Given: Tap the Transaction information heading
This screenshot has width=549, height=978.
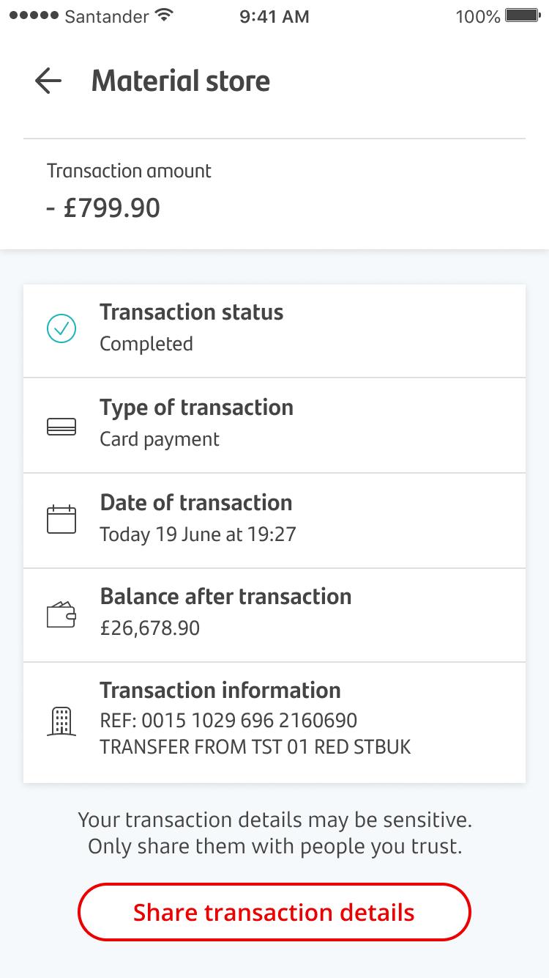Looking at the screenshot, I should 220,691.
